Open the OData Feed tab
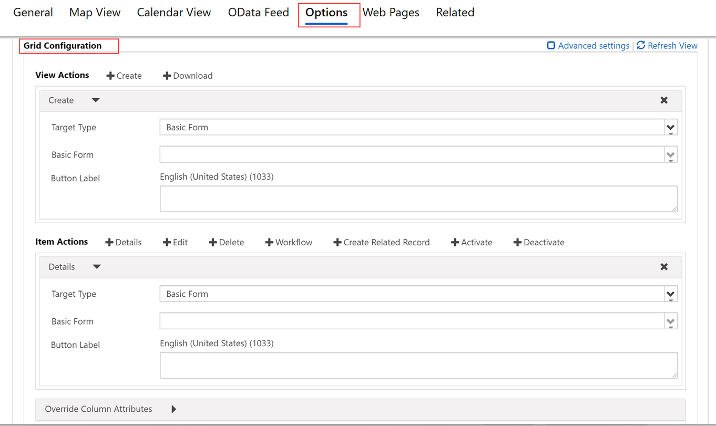 click(x=258, y=12)
